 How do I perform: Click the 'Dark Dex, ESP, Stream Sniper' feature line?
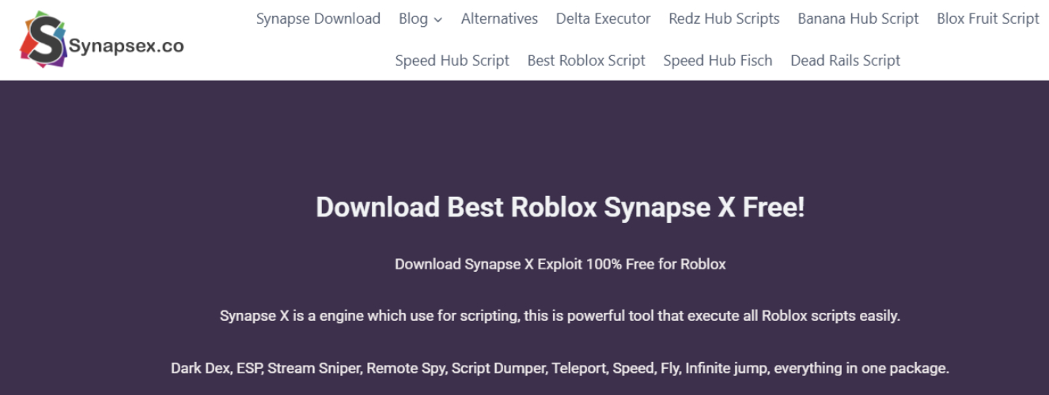click(560, 368)
